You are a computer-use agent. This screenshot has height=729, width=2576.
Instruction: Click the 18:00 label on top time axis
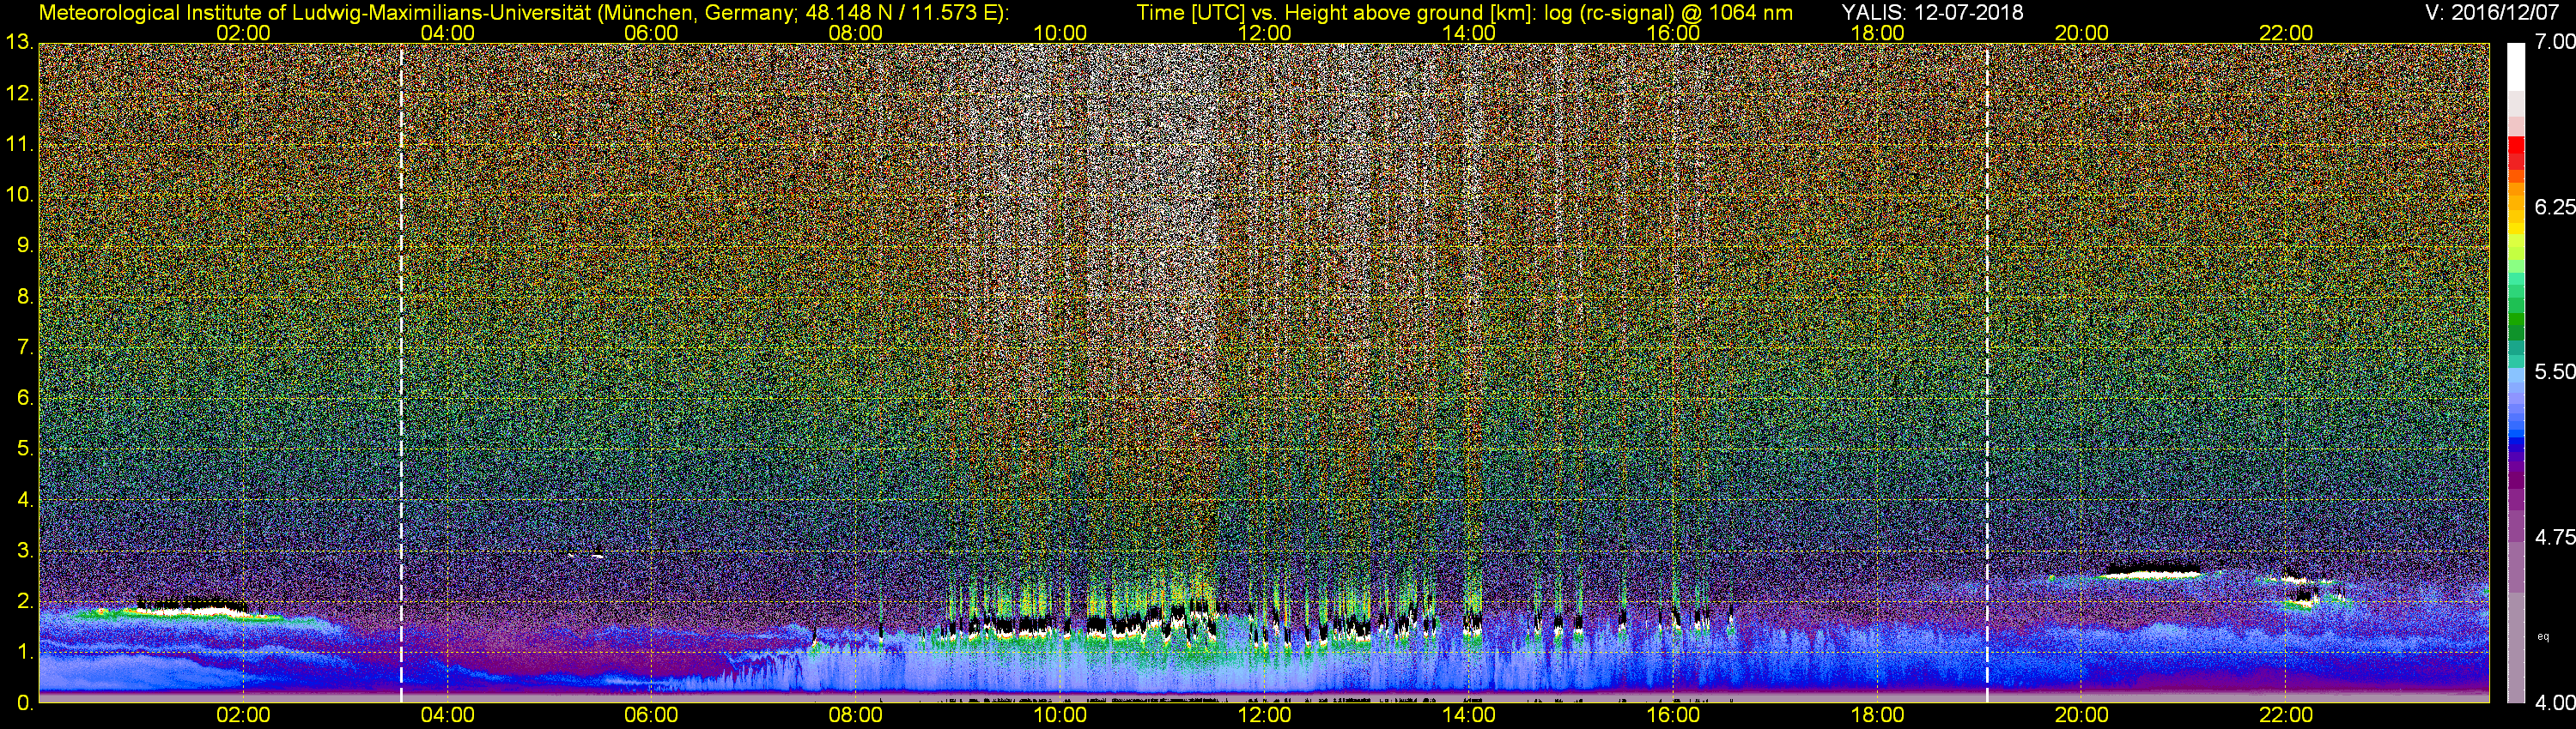[1877, 32]
